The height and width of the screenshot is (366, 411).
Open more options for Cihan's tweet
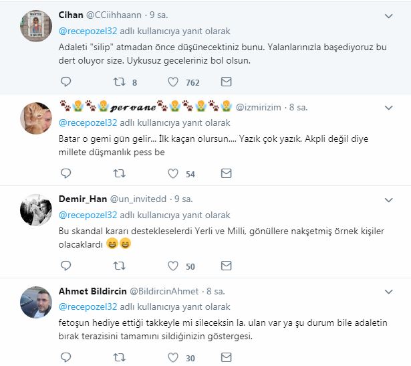point(390,15)
